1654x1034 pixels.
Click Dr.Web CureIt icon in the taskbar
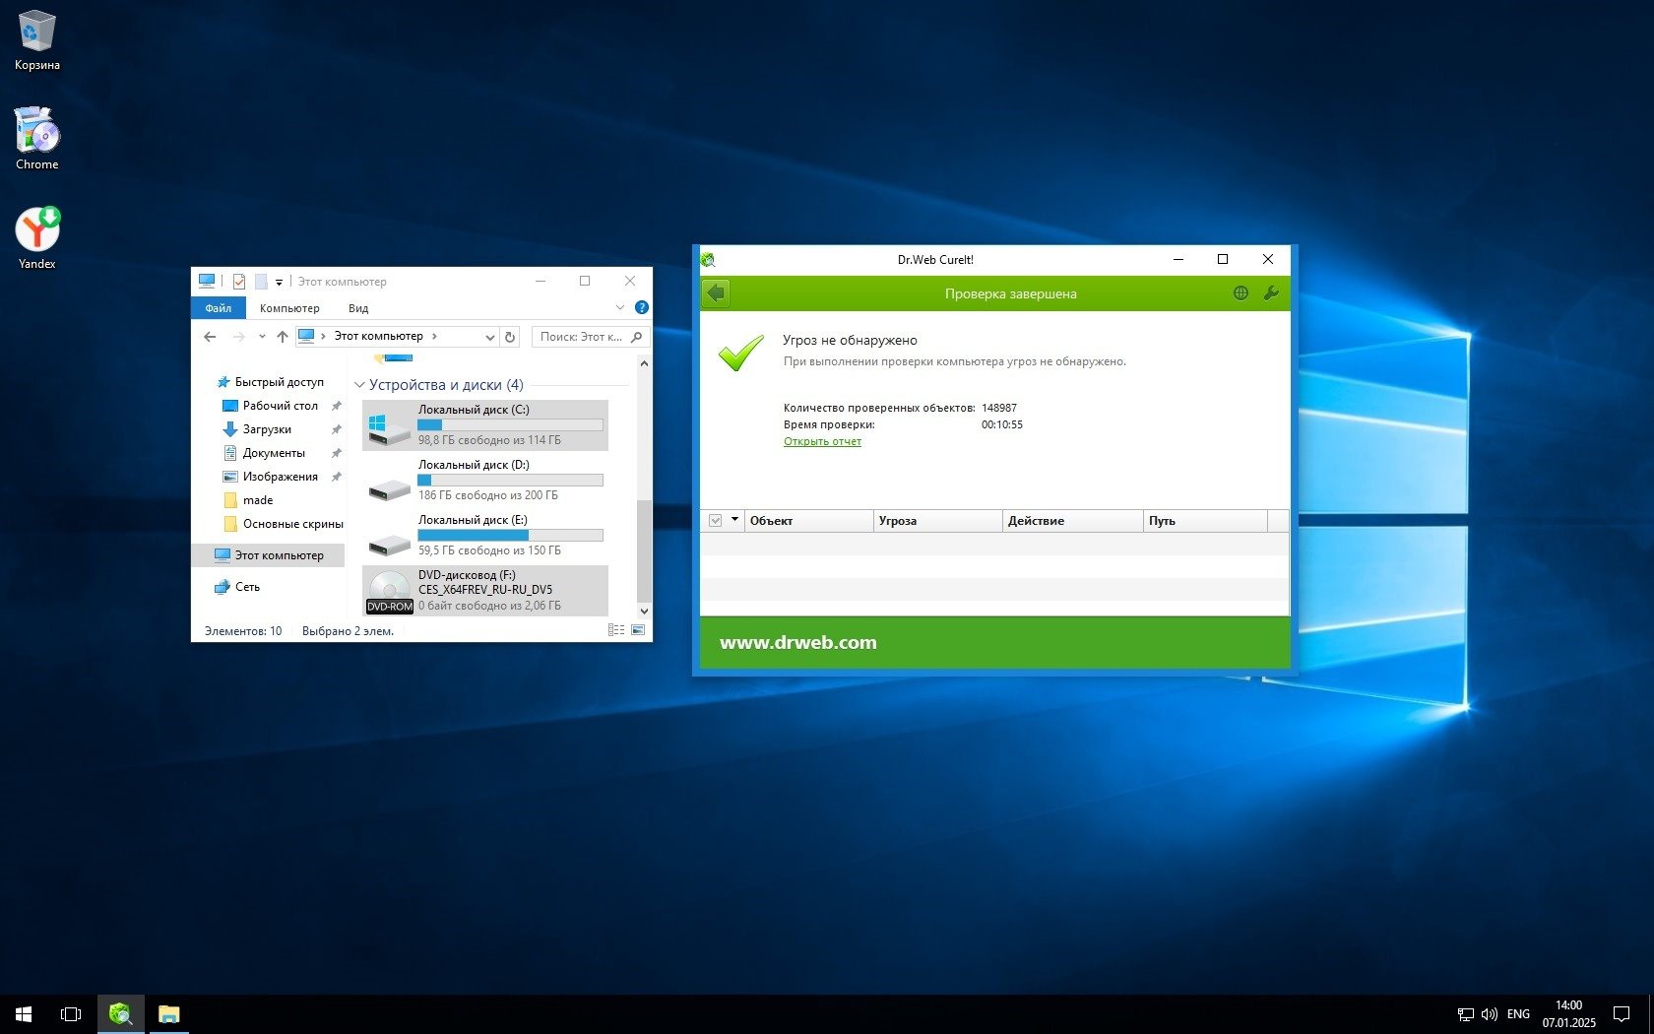click(121, 1013)
